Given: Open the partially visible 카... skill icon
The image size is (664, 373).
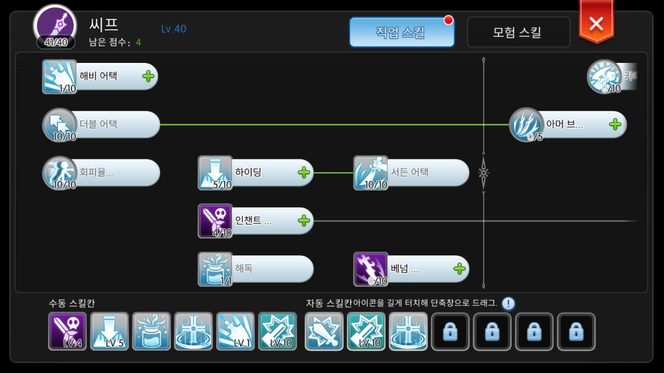Looking at the screenshot, I should pos(604,76).
